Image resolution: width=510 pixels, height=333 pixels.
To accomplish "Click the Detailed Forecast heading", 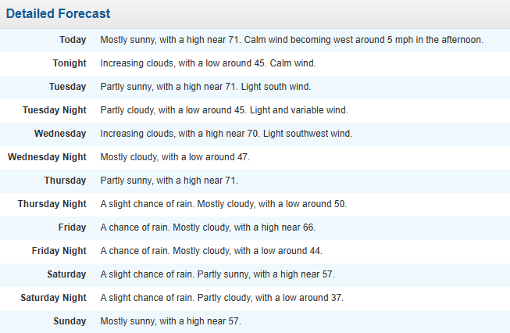I will [59, 14].
